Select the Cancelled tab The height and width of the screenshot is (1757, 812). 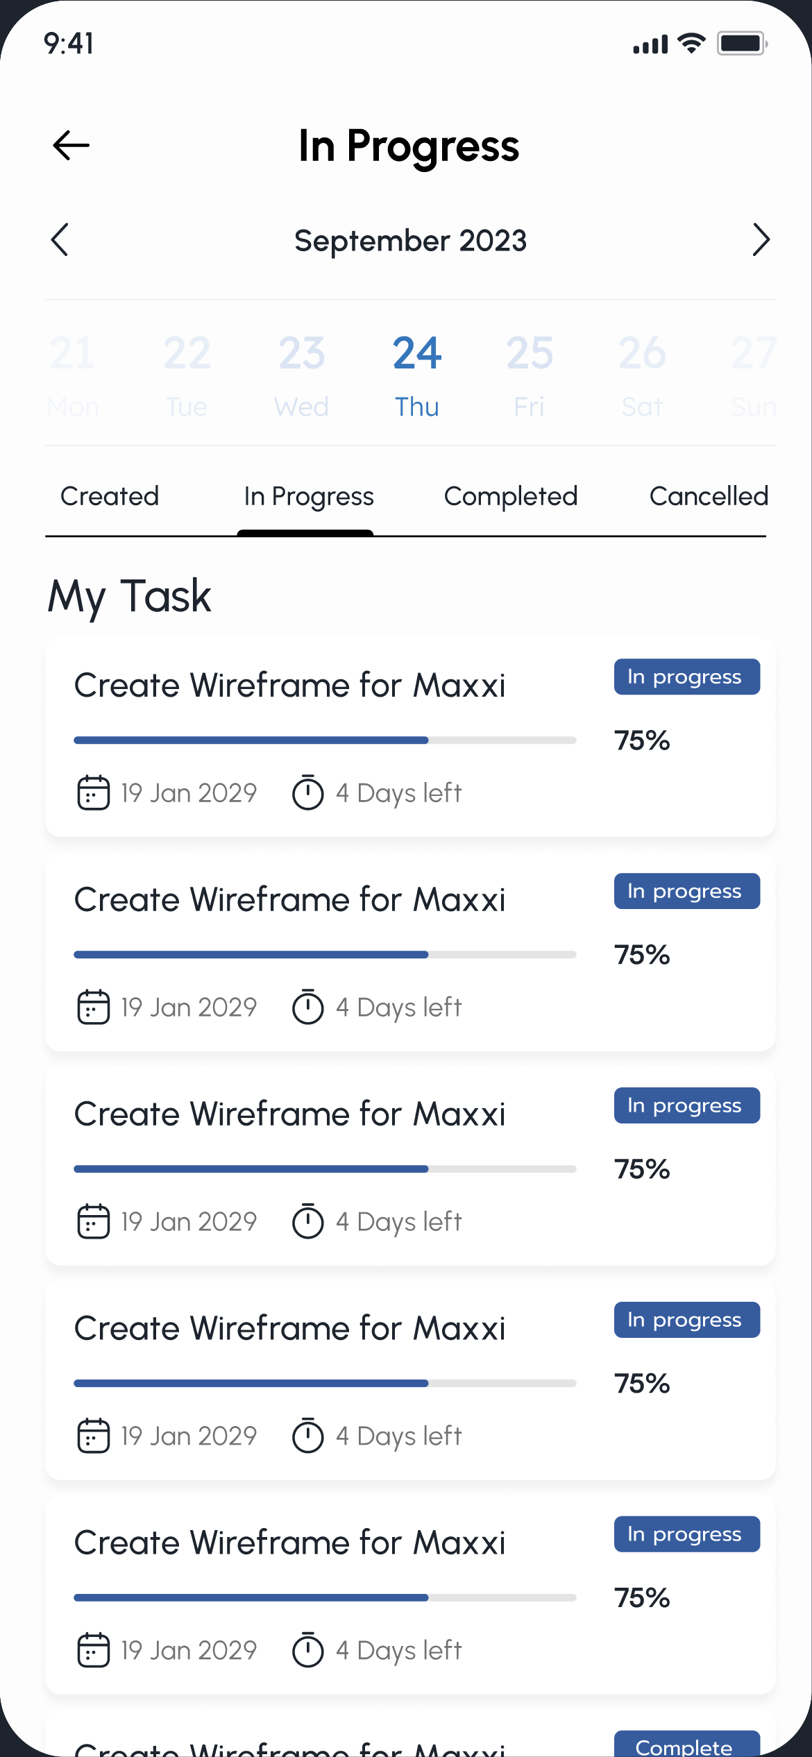(x=708, y=497)
